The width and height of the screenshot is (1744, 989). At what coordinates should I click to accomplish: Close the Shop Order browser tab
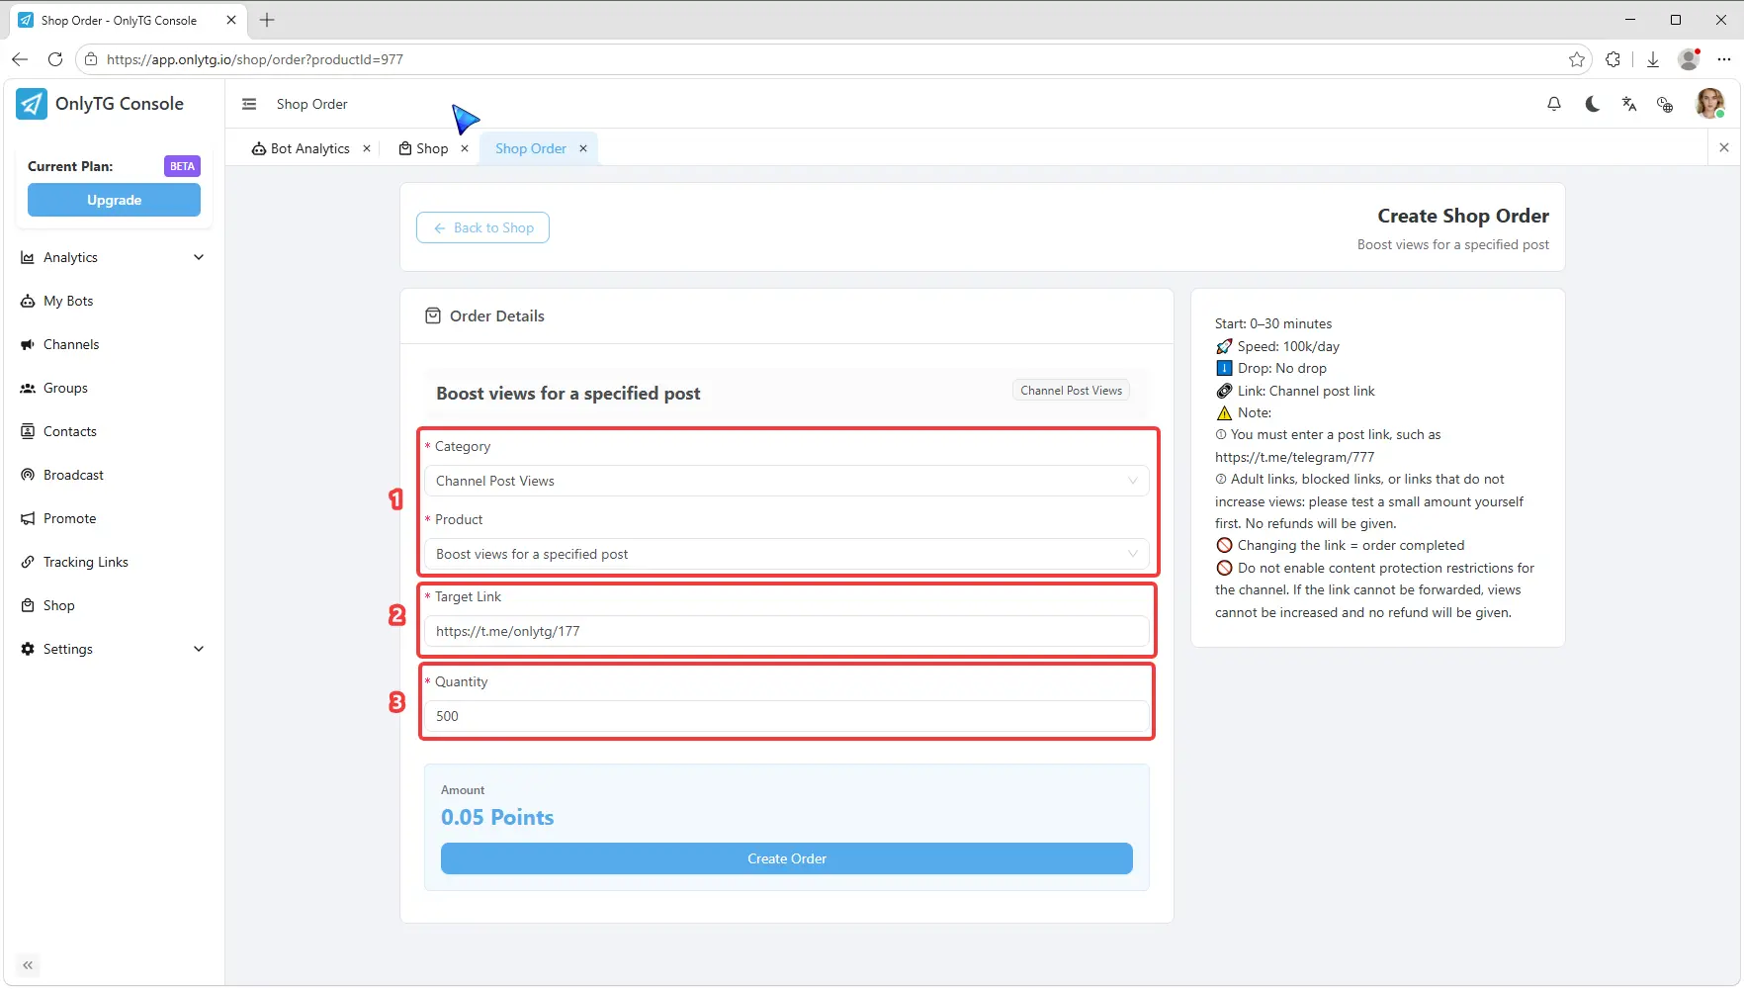231,20
